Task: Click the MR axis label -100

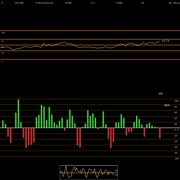Action: click(x=176, y=159)
